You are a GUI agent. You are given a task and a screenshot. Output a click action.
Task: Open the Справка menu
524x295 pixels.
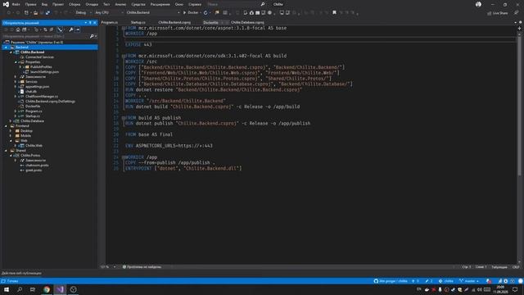pos(195,4)
